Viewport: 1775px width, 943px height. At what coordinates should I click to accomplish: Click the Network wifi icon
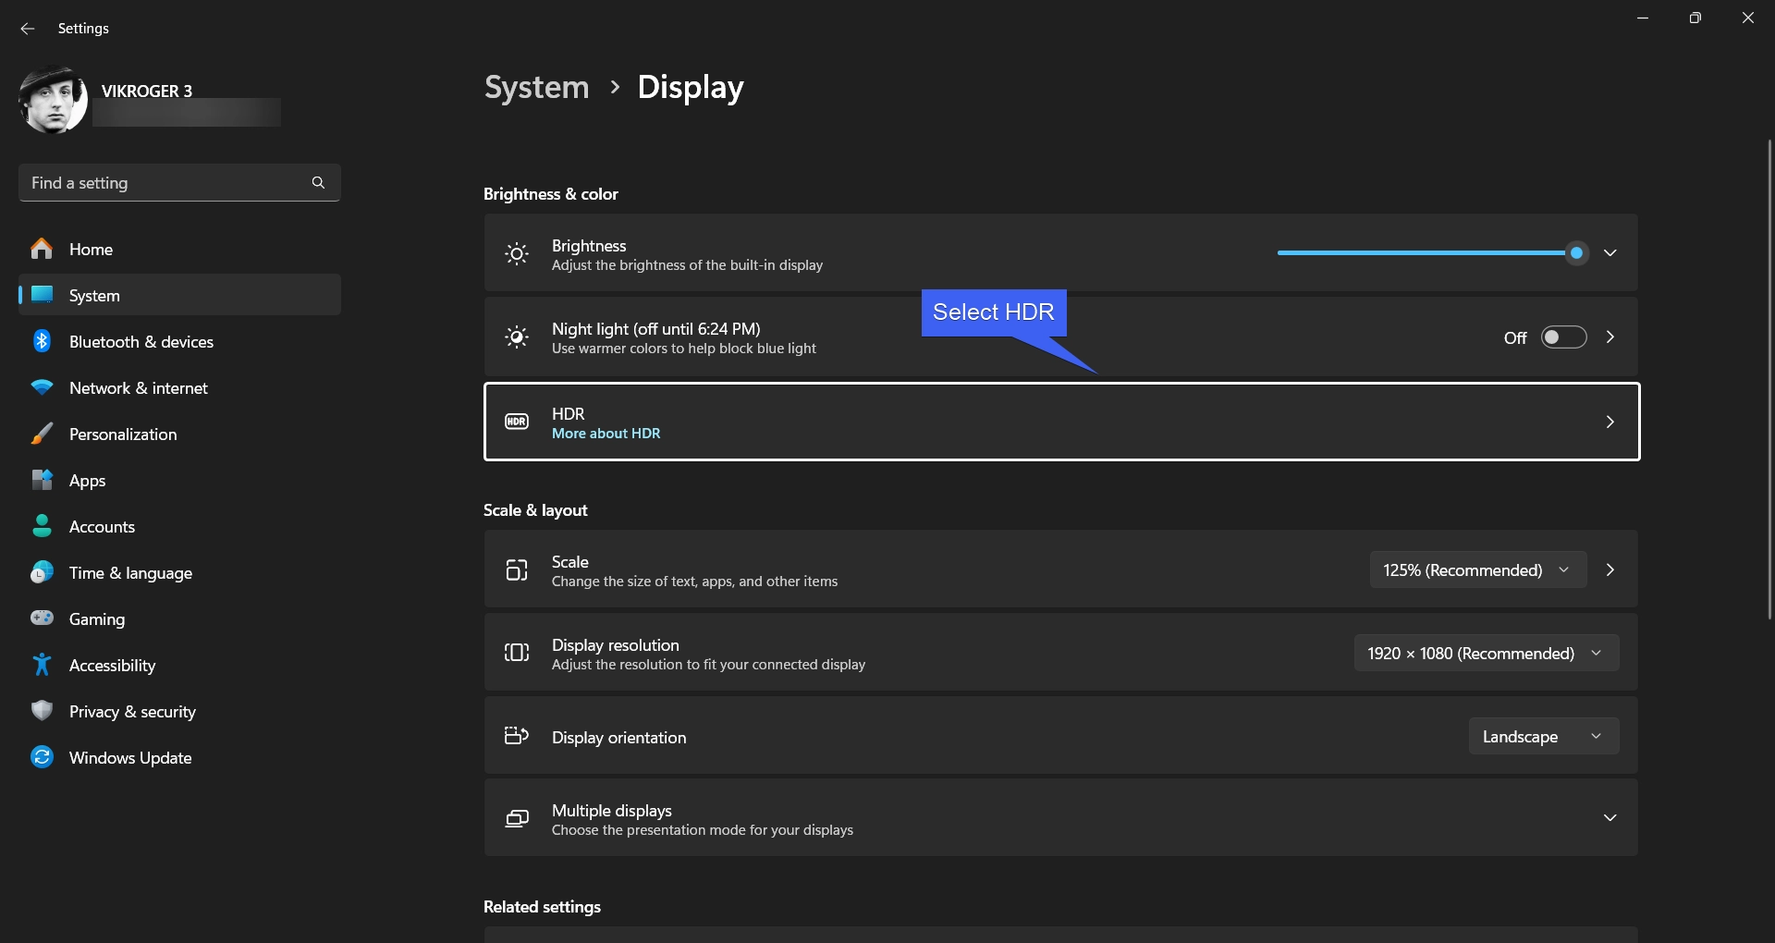tap(42, 387)
